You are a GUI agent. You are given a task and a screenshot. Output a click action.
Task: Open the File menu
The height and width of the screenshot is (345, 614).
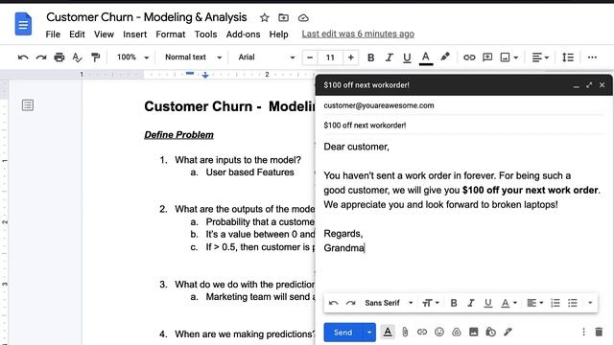point(53,34)
